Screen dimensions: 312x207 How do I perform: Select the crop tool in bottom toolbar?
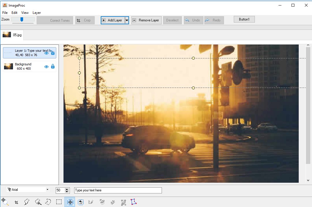tap(16, 202)
